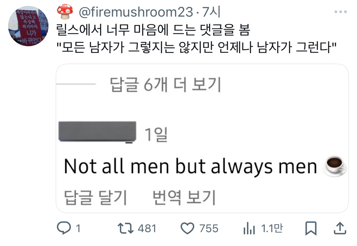Click the reply speech bubble icon
Viewport: 357px width, 246px height.
pyautogui.click(x=63, y=228)
